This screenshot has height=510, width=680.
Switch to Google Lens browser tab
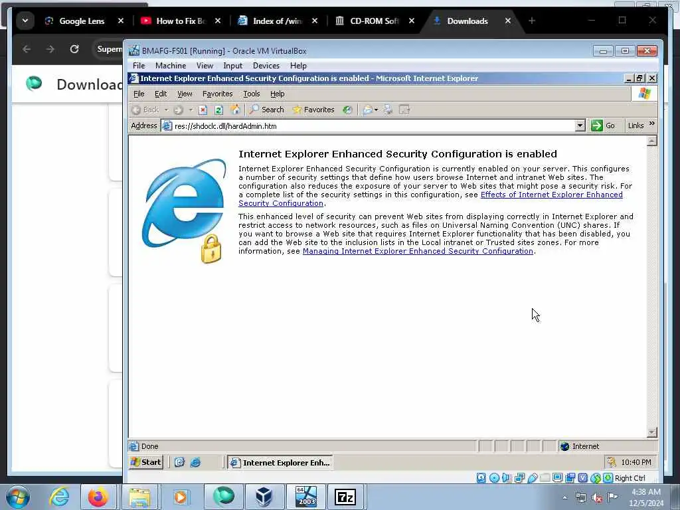pyautogui.click(x=80, y=21)
